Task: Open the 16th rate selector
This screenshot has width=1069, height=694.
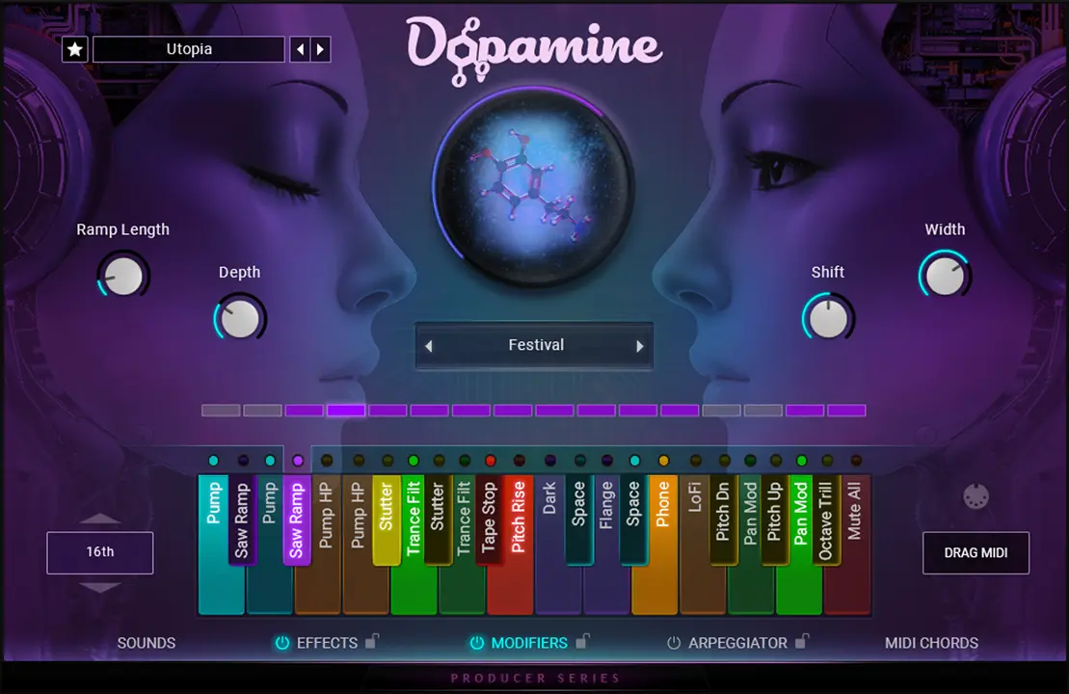Action: (x=99, y=552)
